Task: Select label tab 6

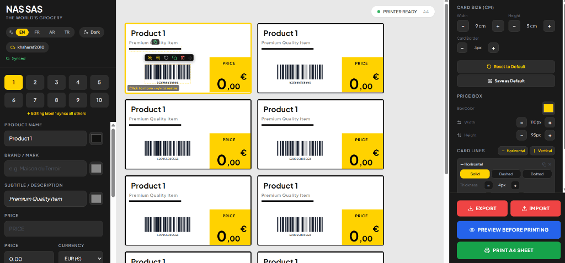Action: 14,100
